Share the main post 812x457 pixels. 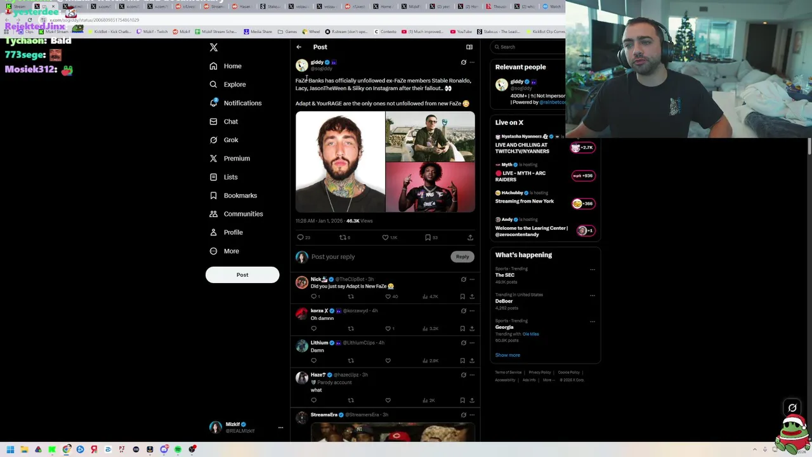470,237
